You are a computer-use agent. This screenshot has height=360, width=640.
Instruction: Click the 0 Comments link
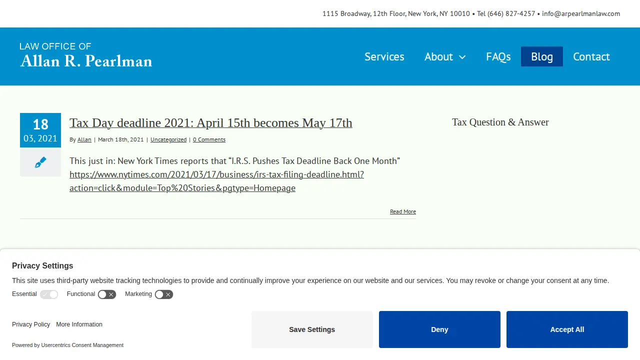point(209,139)
